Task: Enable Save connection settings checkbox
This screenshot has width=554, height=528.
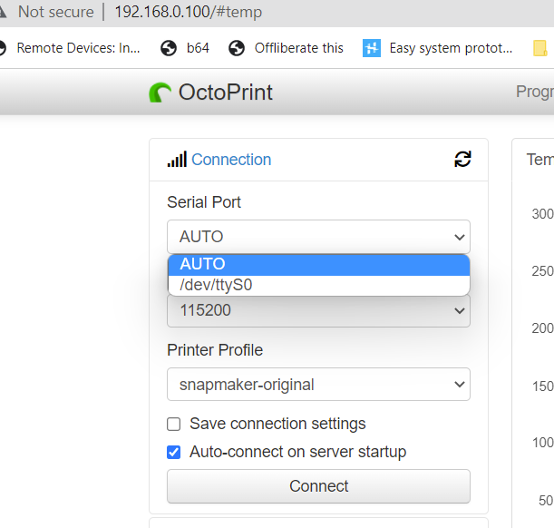Action: click(x=173, y=424)
